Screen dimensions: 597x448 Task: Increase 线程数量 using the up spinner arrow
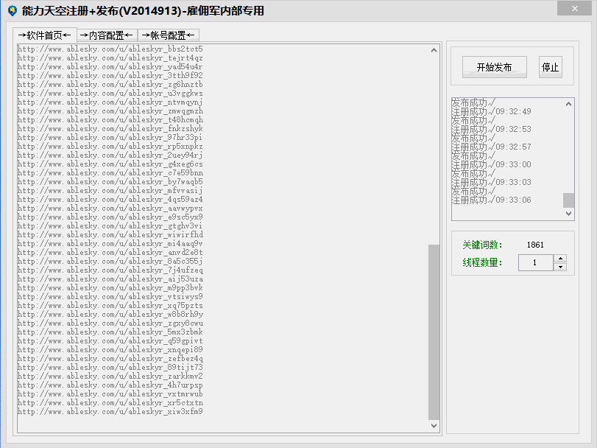click(x=559, y=258)
